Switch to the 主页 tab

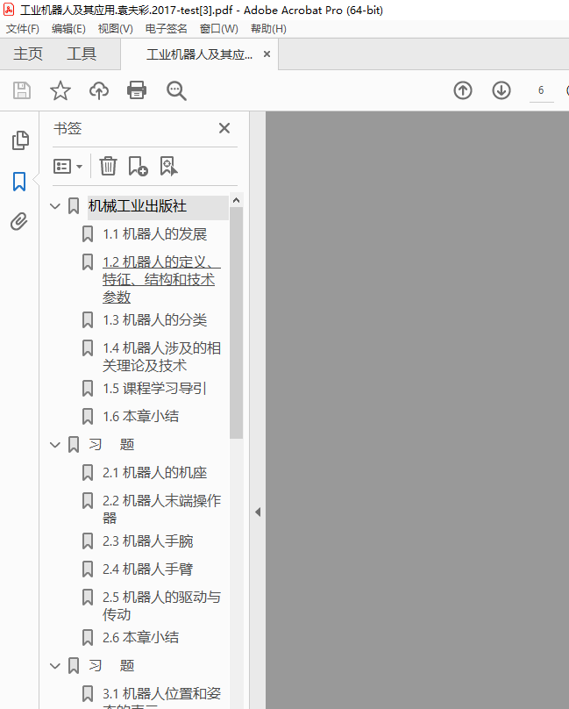pyautogui.click(x=28, y=54)
